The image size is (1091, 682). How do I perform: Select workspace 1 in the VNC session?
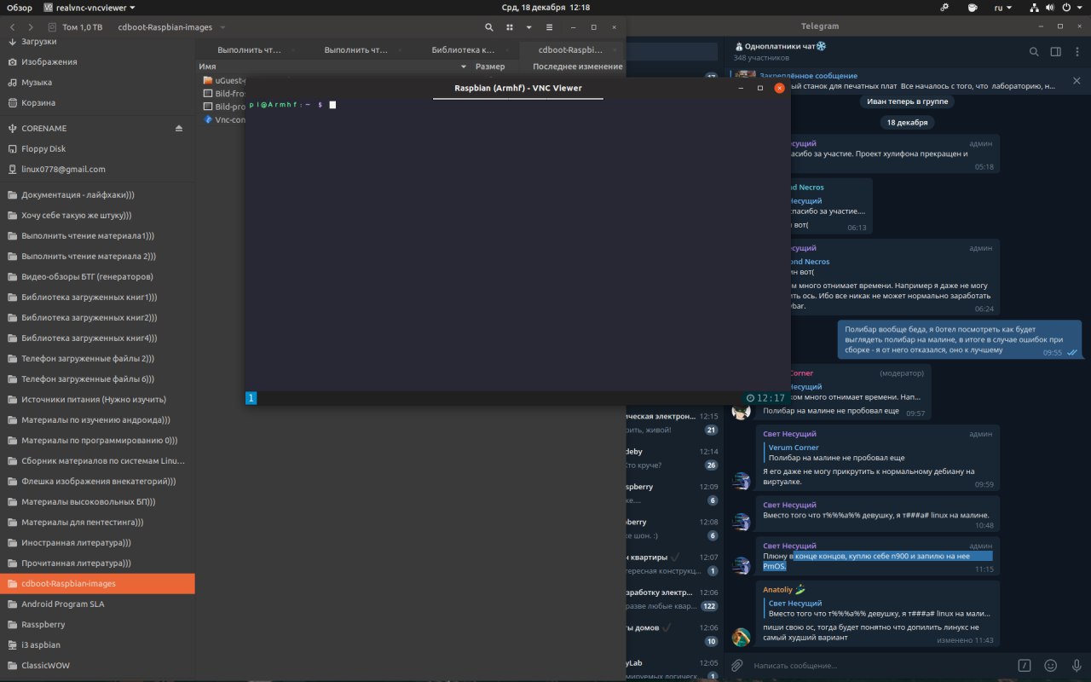(x=251, y=397)
